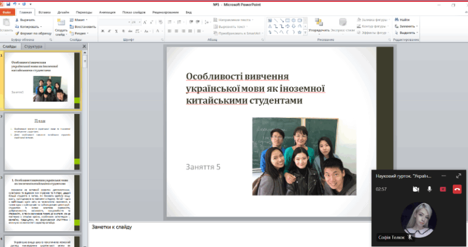Click the Выделить select button
Image resolution: width=468 pixels, height=247 pixels.
click(406, 33)
